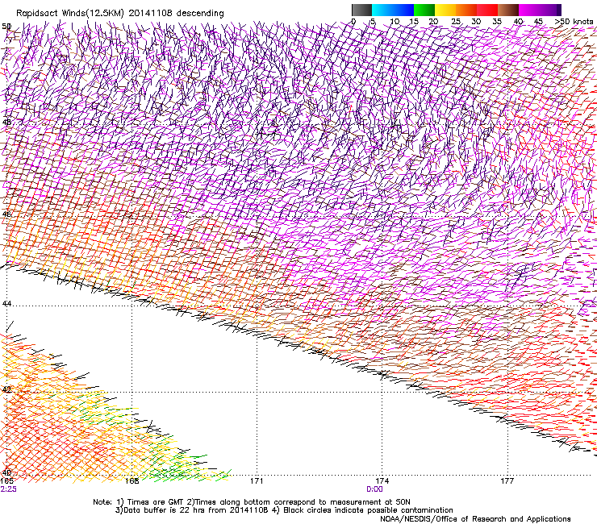Click the legend label 10
597x524 pixels.
point(395,22)
